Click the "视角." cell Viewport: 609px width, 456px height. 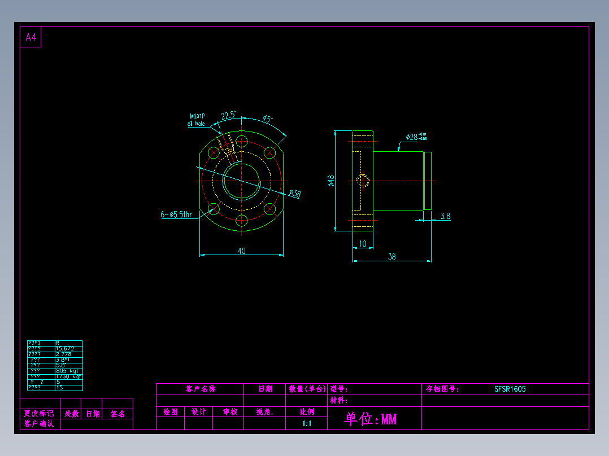click(264, 412)
